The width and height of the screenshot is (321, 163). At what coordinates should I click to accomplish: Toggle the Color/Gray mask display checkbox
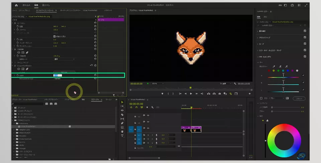[261, 98]
